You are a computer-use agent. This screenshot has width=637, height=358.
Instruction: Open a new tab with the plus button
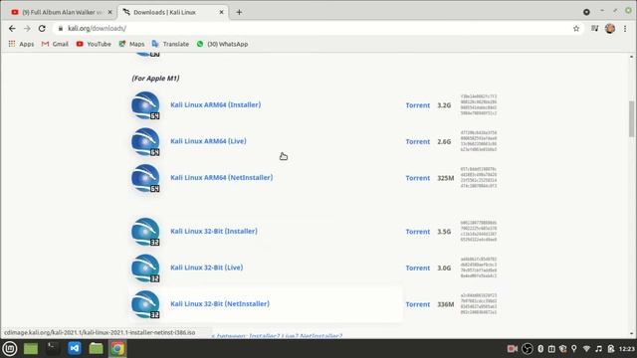coord(239,12)
